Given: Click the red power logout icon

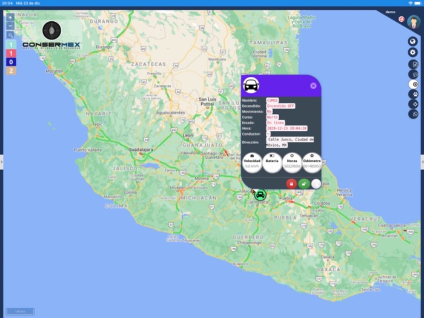Looking at the screenshot, I should [402, 19].
